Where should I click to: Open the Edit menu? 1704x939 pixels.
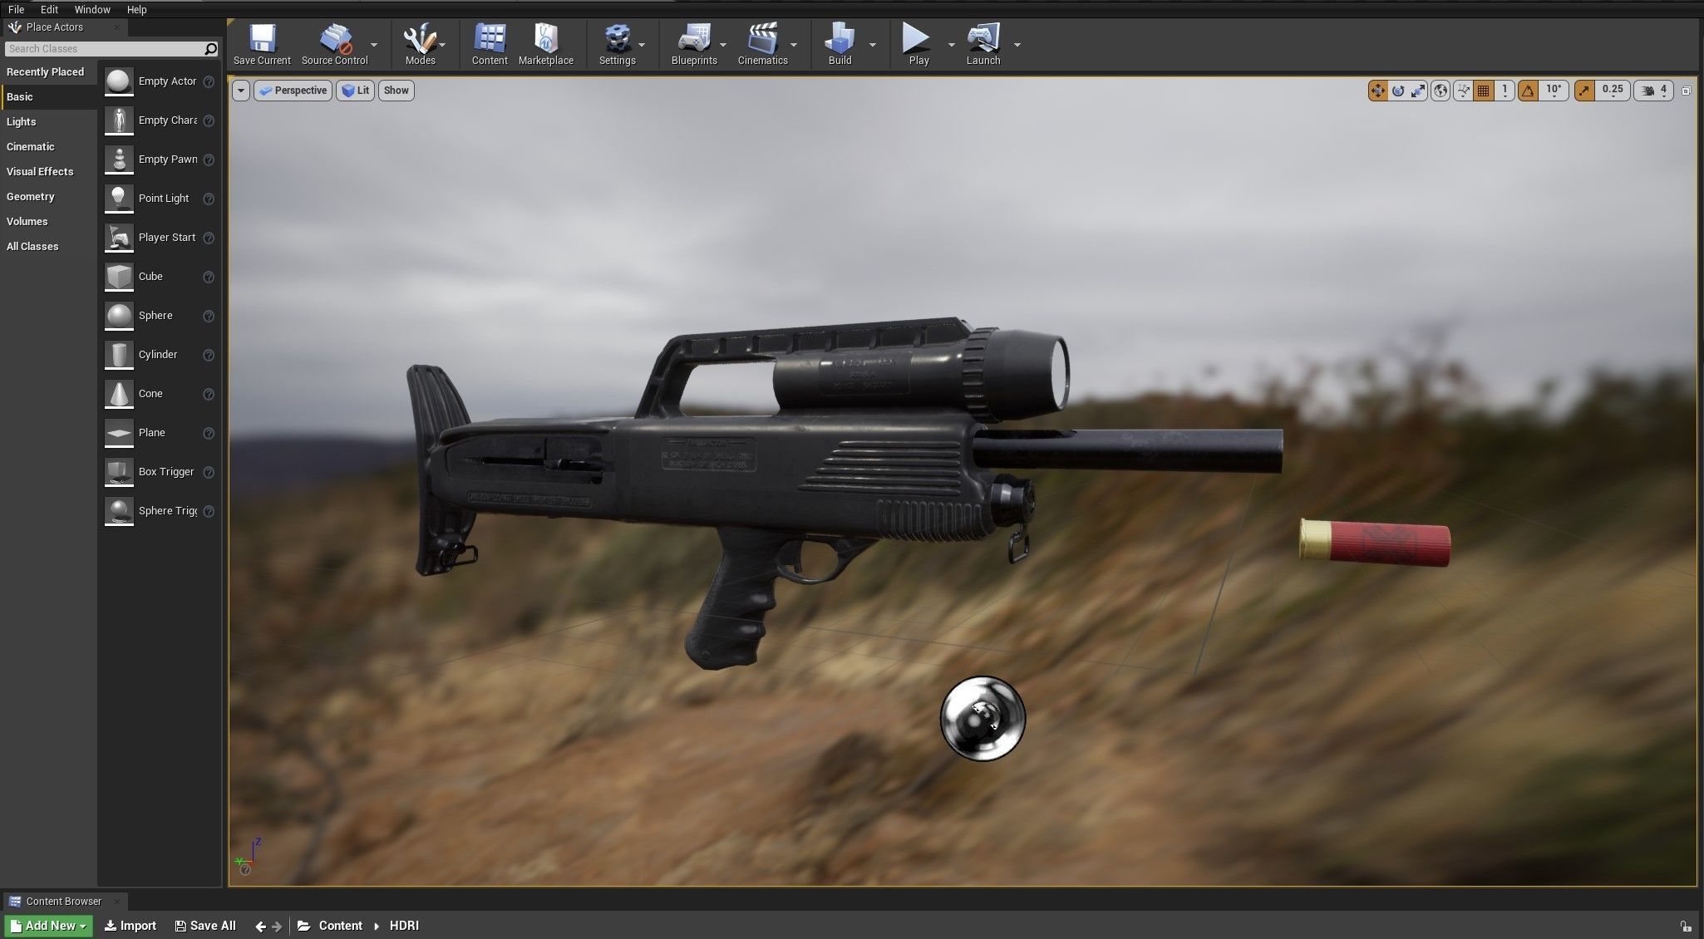click(x=49, y=9)
